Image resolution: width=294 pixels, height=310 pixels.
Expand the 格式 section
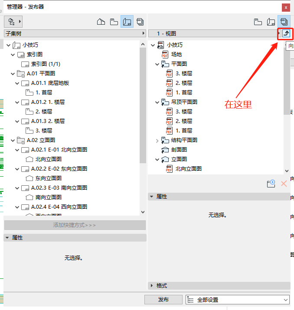point(152,286)
